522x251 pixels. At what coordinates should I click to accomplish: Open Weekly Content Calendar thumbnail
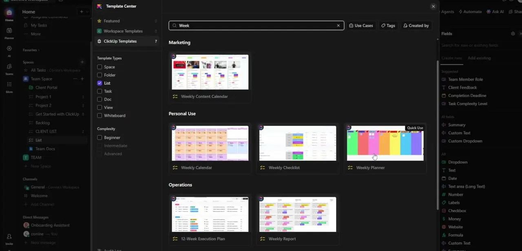[x=210, y=72]
